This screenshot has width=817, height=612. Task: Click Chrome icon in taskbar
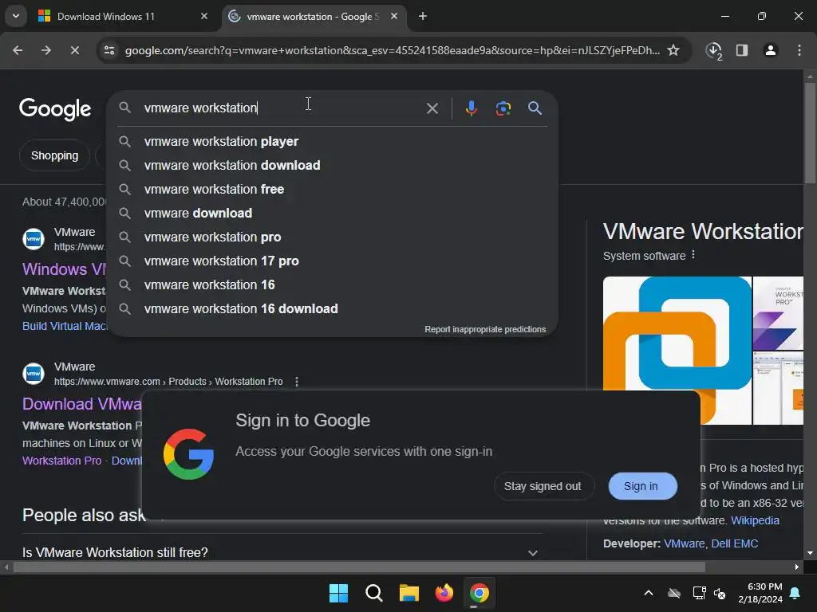(x=480, y=593)
